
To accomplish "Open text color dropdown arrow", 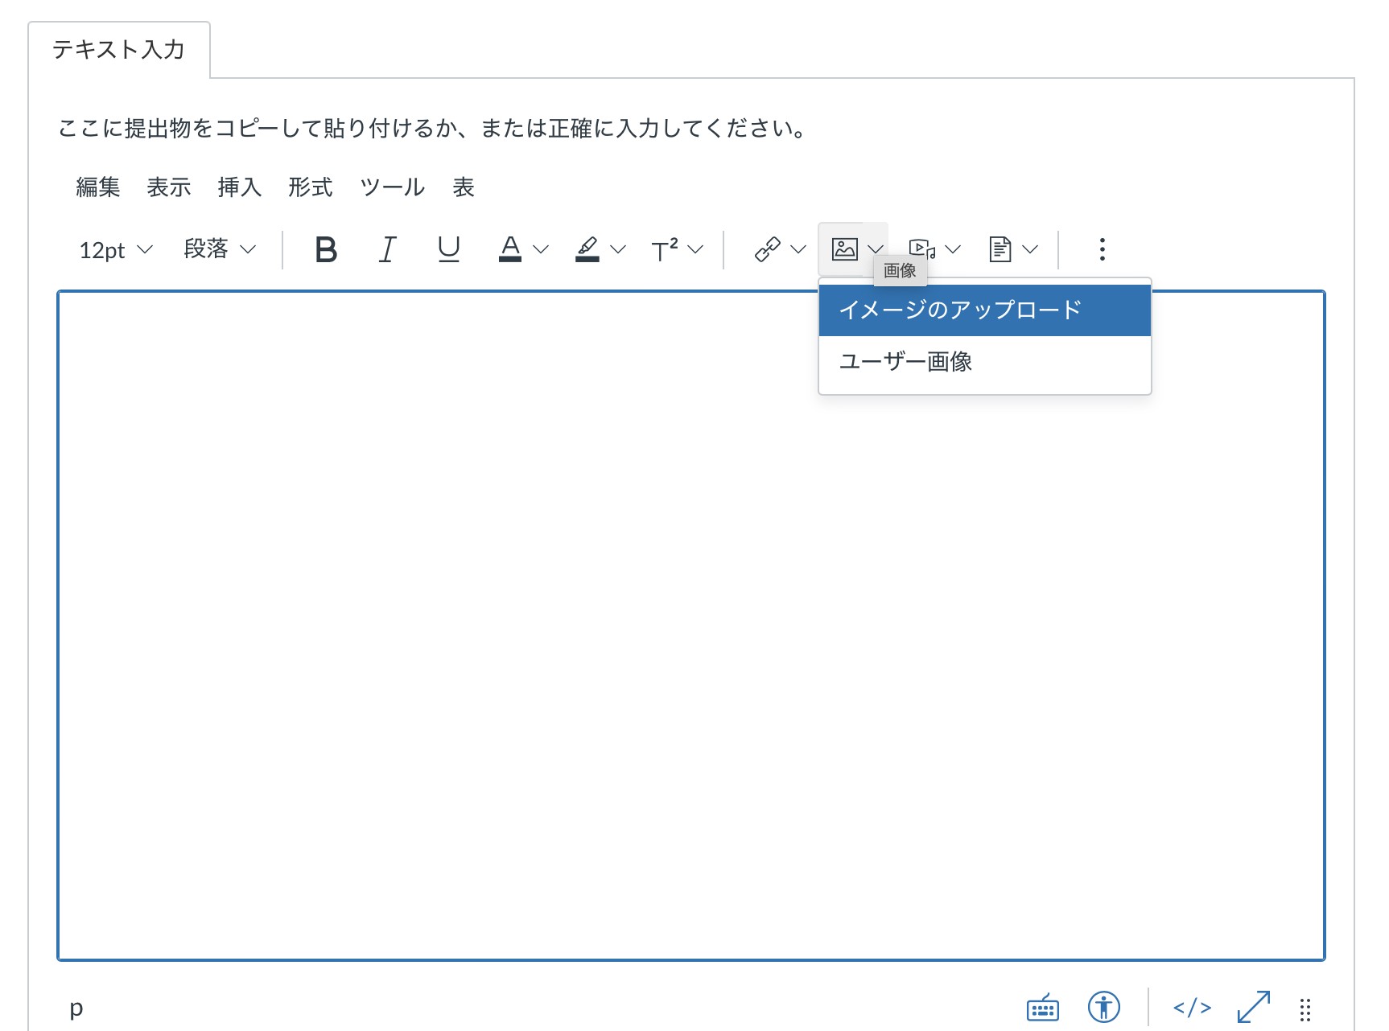I will click(x=542, y=249).
